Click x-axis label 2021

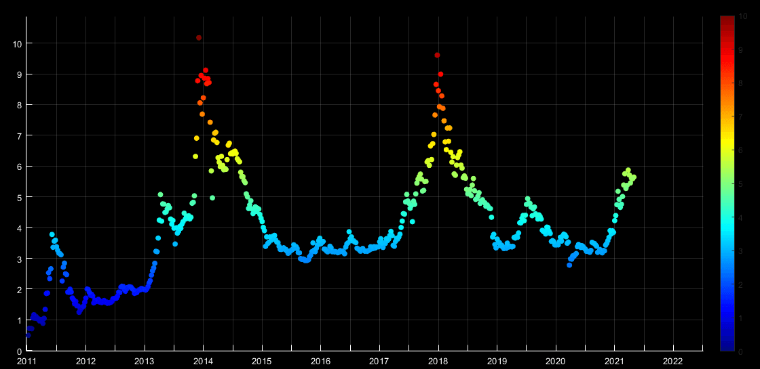614,362
